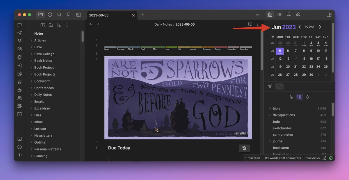This screenshot has width=349, height=180.
Task: Open the file explorer pane icon
Action: tap(40, 15)
